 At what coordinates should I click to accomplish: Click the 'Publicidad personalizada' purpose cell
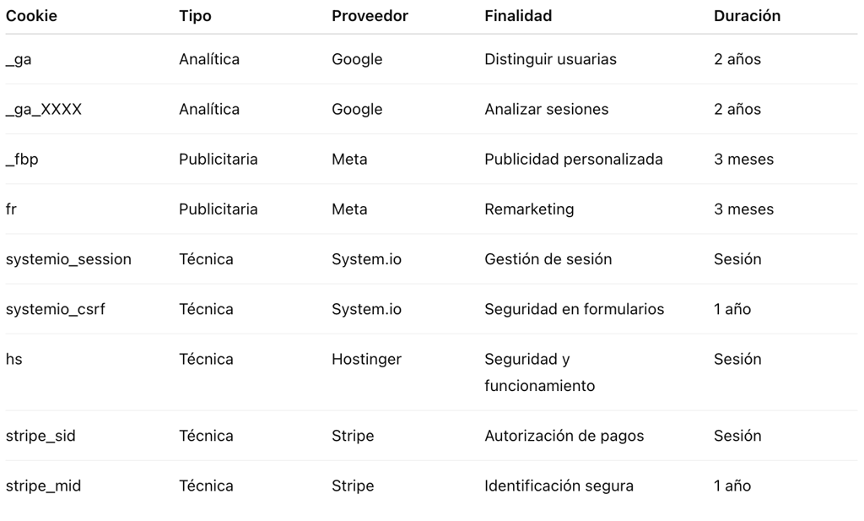click(x=573, y=159)
